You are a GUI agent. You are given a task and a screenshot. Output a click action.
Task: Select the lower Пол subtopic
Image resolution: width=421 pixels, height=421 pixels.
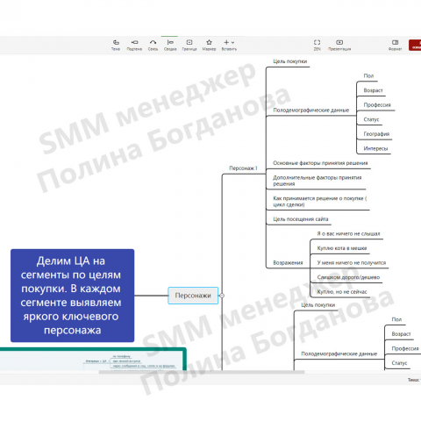[x=396, y=319]
